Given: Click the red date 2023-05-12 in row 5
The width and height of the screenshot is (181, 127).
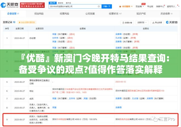Looking at the screenshot, I should (121, 82).
